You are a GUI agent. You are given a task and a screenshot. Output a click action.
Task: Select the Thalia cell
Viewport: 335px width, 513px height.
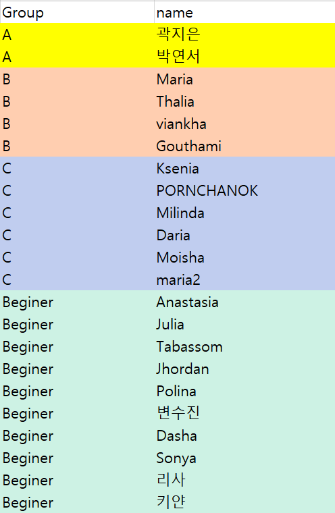244,101
